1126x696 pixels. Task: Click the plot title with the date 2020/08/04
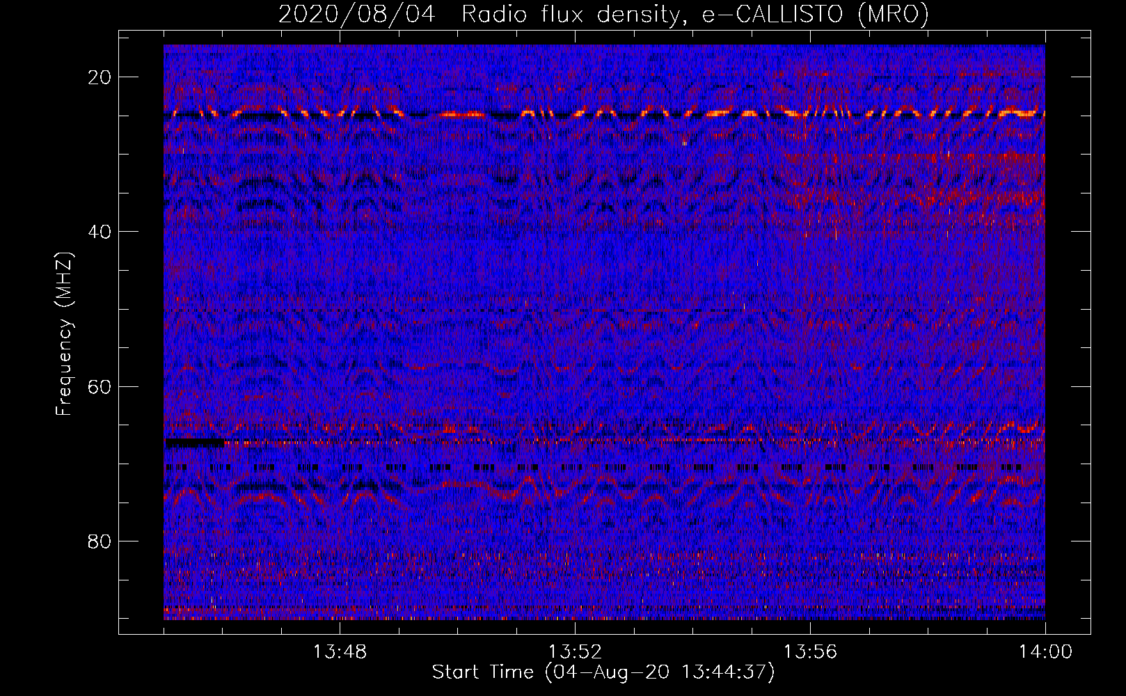click(603, 14)
